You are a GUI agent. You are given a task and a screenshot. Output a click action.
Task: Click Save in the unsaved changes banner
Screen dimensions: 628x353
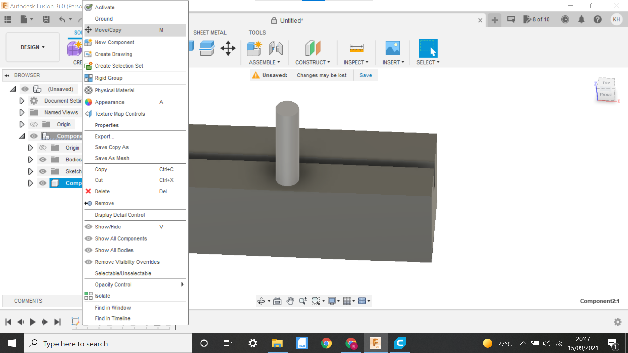(365, 75)
